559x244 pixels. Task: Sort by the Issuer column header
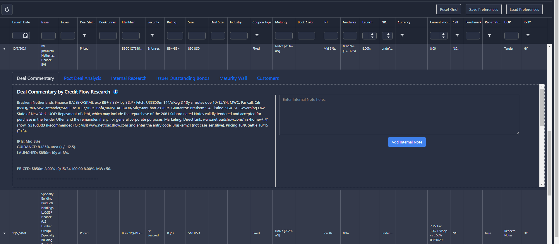click(x=45, y=22)
